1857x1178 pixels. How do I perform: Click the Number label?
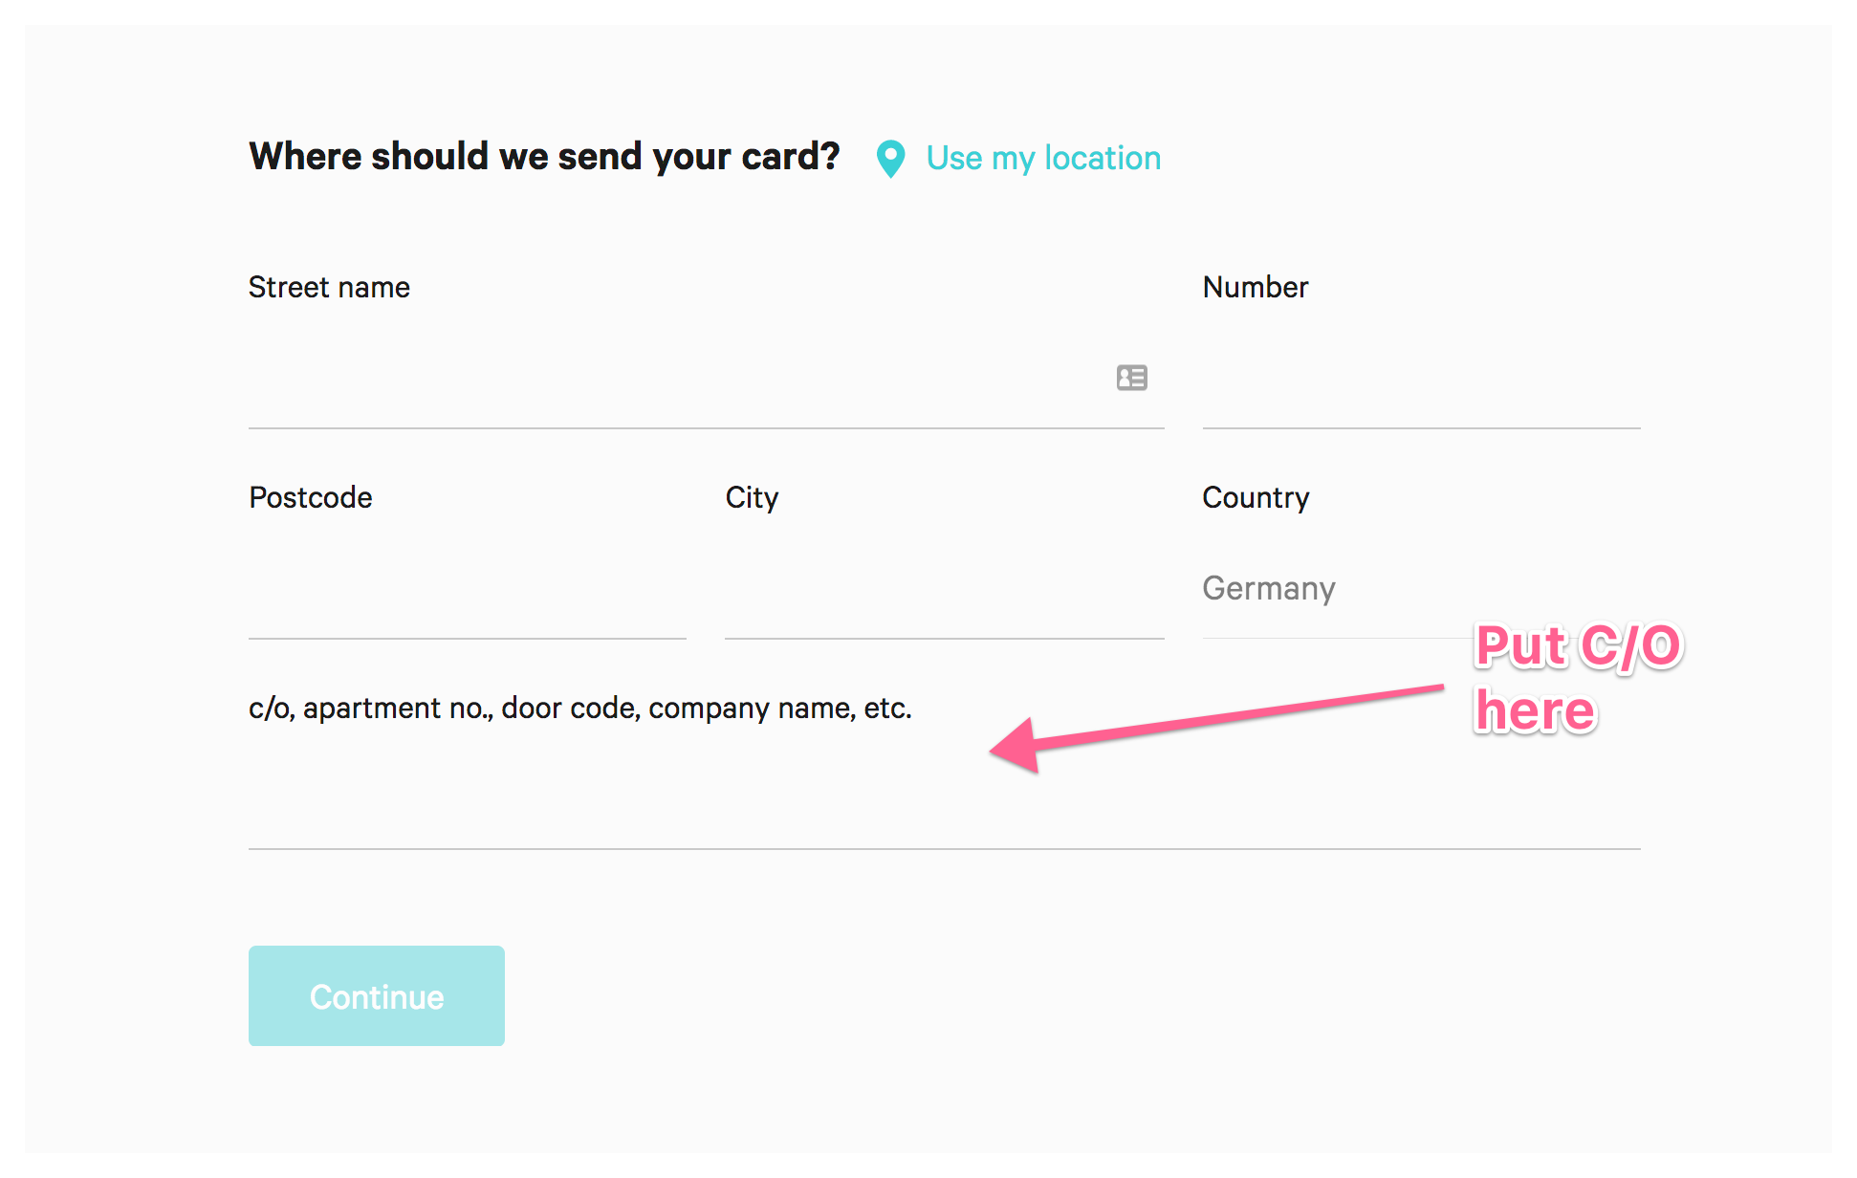pos(1256,287)
